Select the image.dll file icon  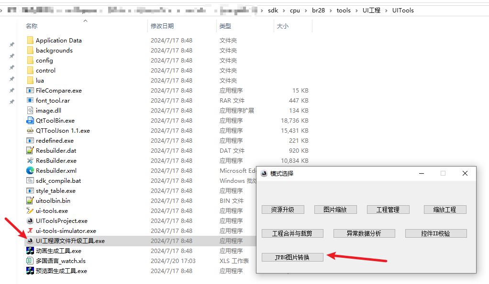point(30,110)
